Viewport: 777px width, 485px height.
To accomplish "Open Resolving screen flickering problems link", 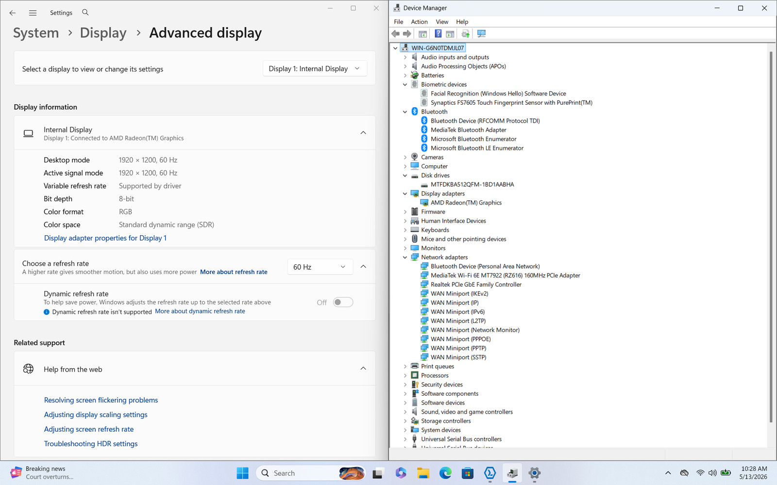I will click(x=101, y=400).
